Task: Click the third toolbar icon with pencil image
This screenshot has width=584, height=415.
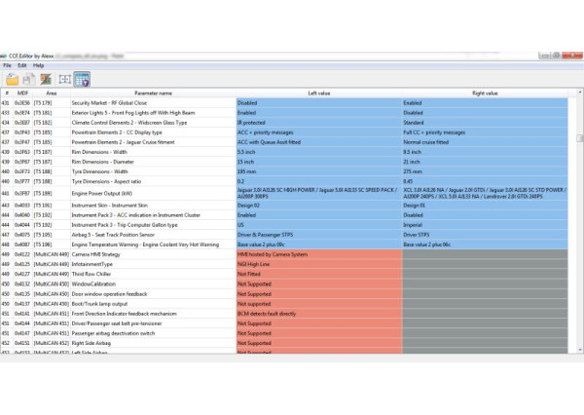Action: (46, 79)
